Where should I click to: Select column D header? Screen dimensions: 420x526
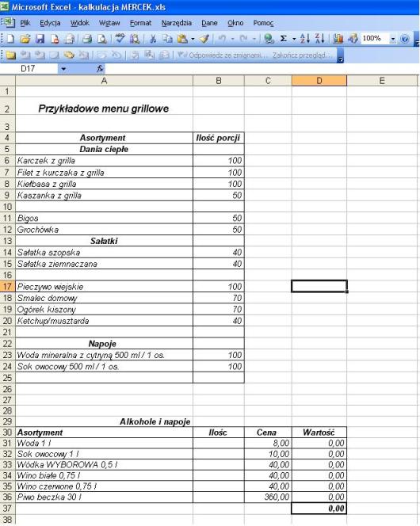click(319, 81)
